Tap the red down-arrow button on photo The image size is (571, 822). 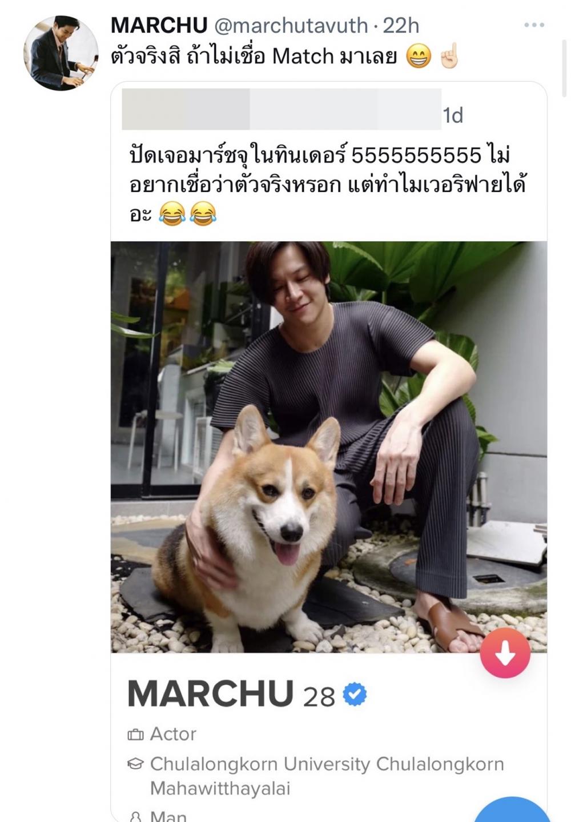pyautogui.click(x=505, y=653)
